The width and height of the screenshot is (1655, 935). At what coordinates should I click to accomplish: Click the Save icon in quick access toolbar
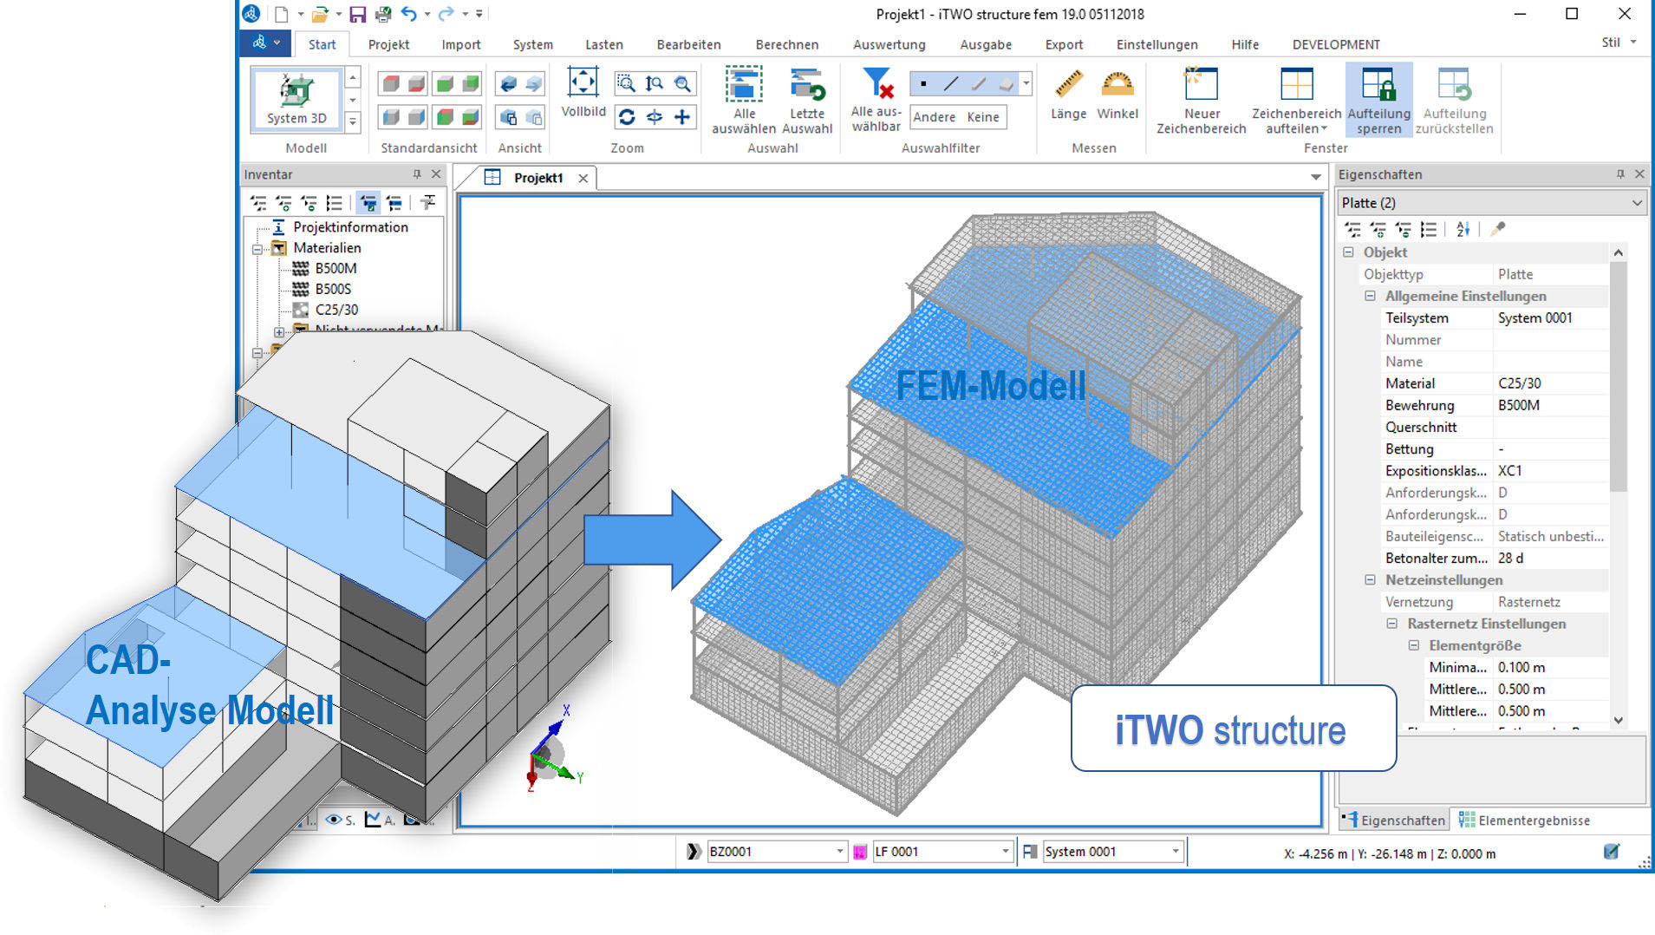[x=357, y=14]
